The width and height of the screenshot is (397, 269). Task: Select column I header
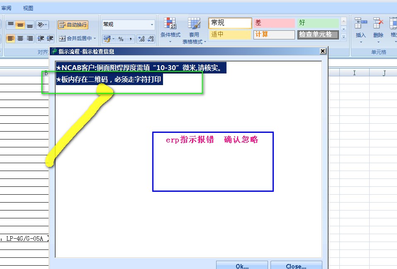click(x=354, y=73)
